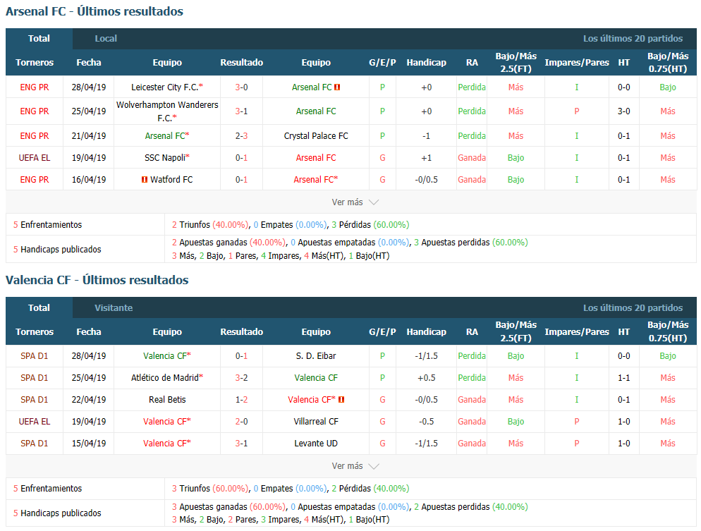Open the Leicester City F.C. team link
The width and height of the screenshot is (701, 531).
[x=167, y=87]
